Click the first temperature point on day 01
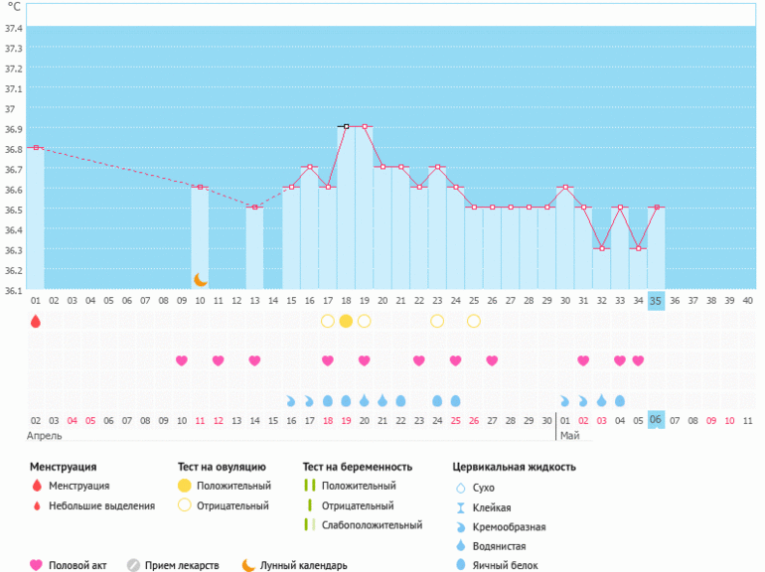Image resolution: width=765 pixels, height=572 pixels. pyautogui.click(x=36, y=147)
